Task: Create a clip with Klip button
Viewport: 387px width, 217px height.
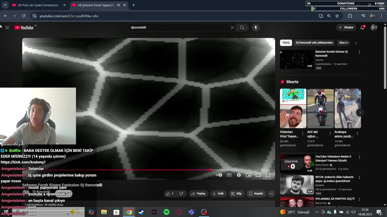Action: [x=236, y=193]
